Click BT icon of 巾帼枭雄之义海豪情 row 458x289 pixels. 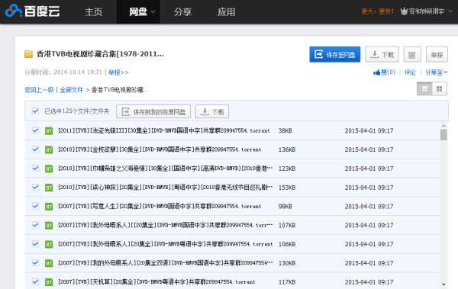(x=49, y=169)
